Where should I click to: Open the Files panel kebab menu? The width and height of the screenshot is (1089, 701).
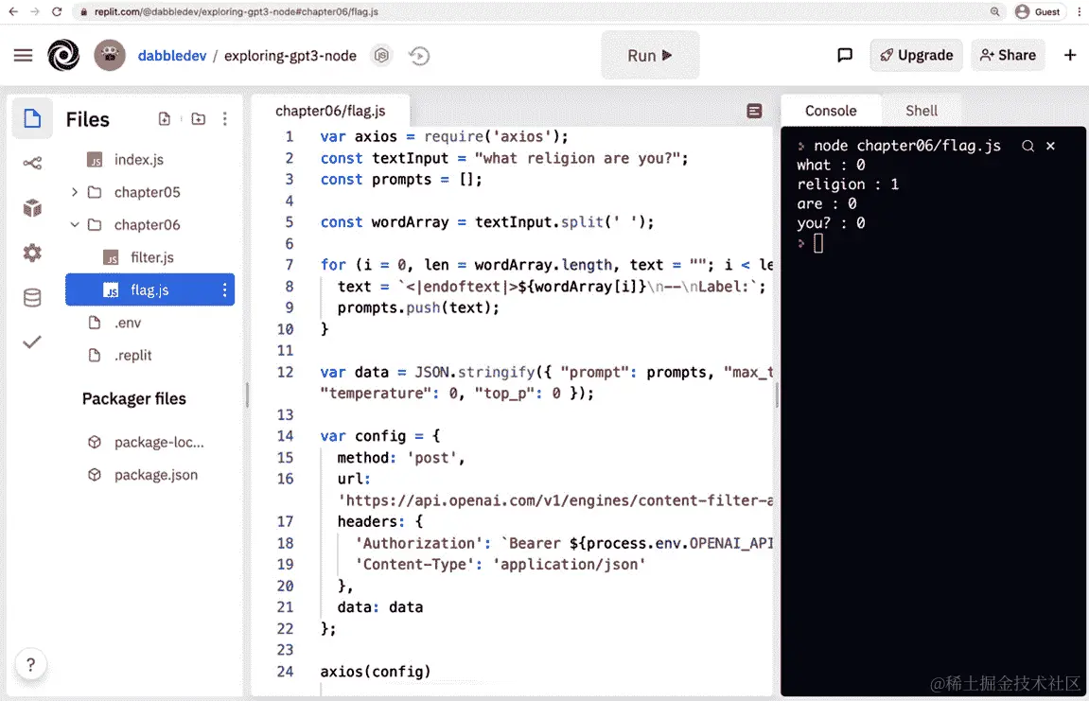pos(224,119)
